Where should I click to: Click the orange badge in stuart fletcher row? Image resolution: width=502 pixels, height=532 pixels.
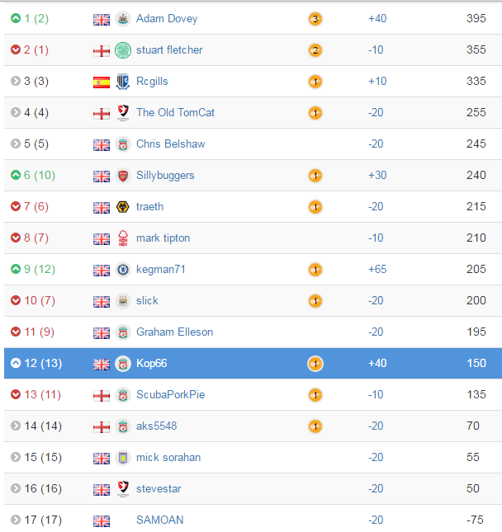[315, 50]
